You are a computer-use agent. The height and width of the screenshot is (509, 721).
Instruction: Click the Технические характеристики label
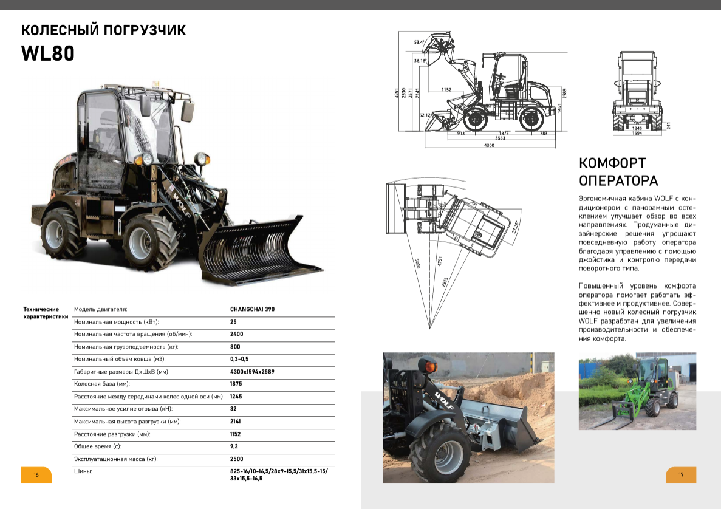pos(45,313)
